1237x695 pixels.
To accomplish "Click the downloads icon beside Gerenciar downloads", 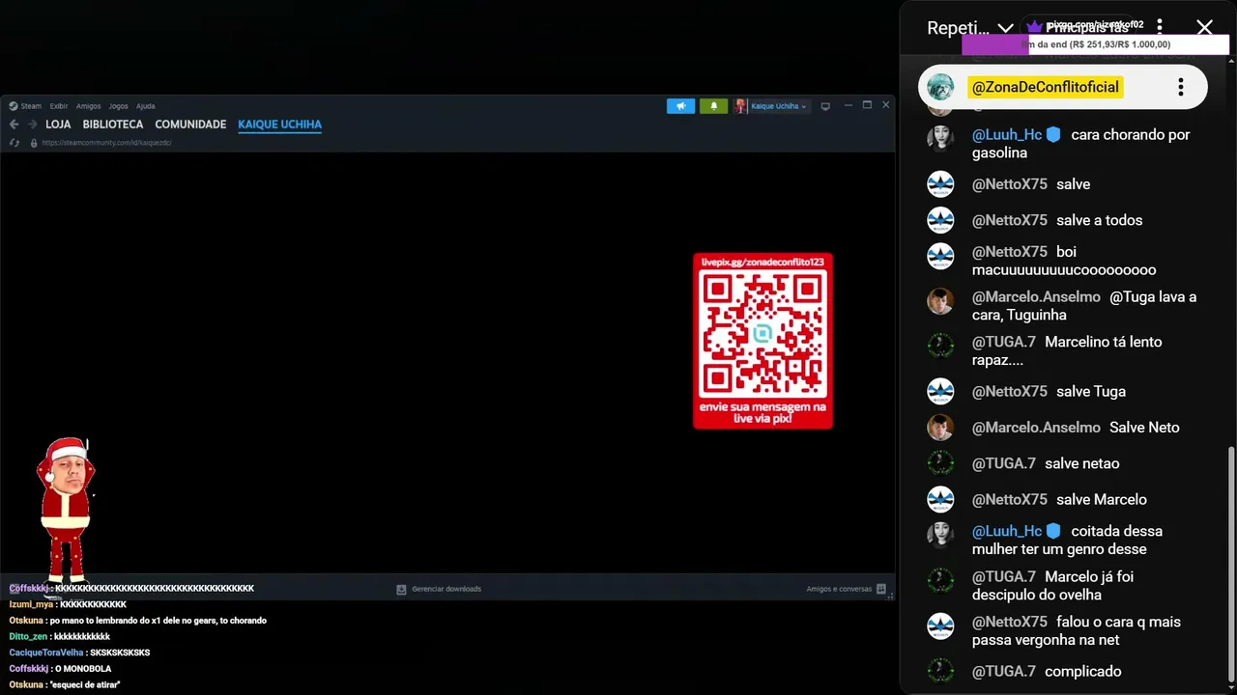I will coord(401,589).
